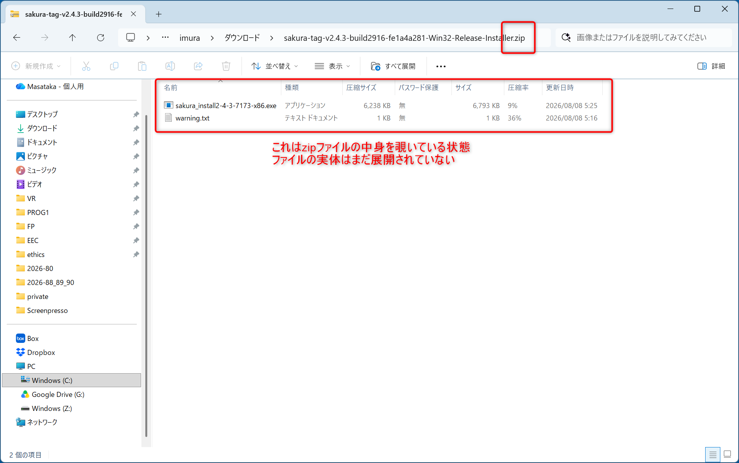Select sakura_install2-4-3-7173-x86.exe file
This screenshot has width=739, height=463.
coord(226,106)
